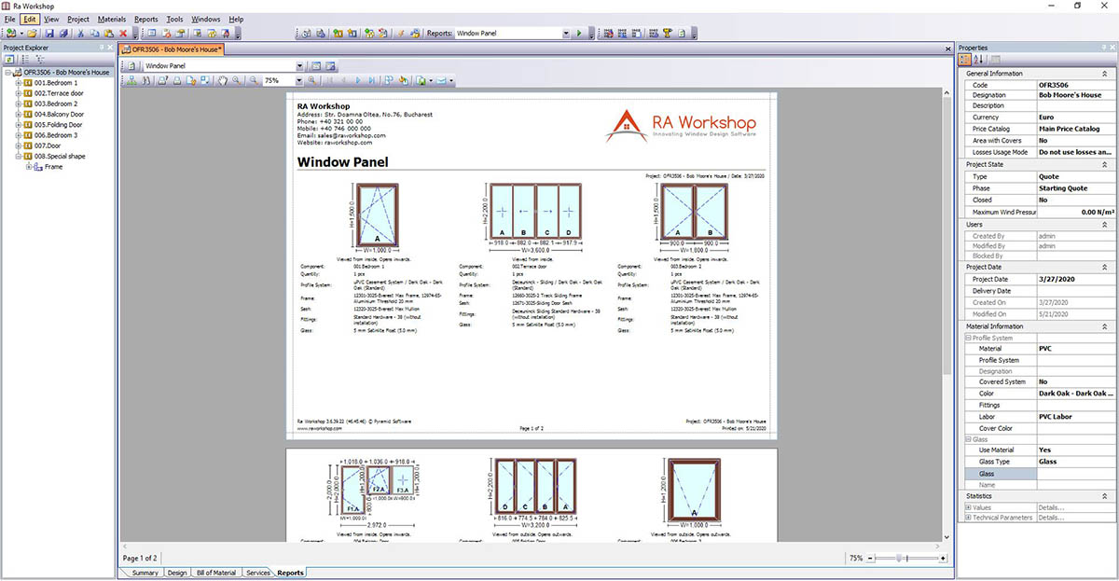
Task: Click the document tree icon in report toolbar
Action: tap(131, 81)
